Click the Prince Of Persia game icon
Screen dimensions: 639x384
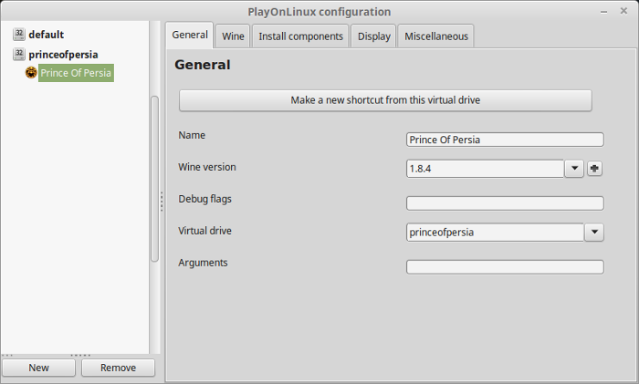[31, 72]
